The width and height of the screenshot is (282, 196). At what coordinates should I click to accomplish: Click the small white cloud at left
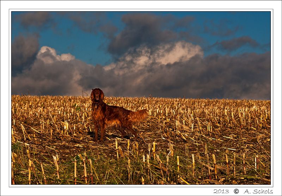point(54,55)
